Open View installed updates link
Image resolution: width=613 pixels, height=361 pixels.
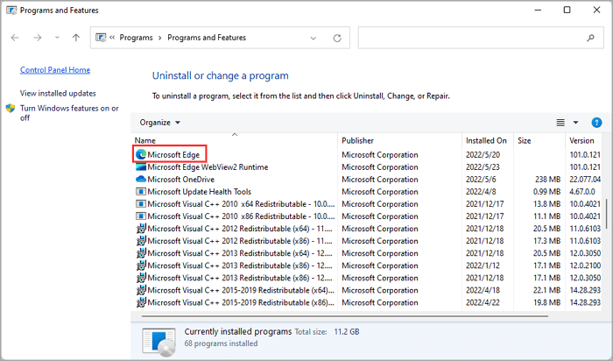(x=58, y=93)
